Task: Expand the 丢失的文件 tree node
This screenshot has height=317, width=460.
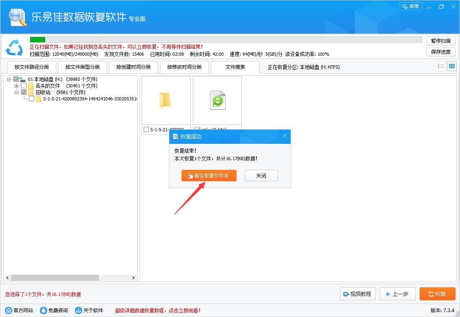Action: coord(16,86)
